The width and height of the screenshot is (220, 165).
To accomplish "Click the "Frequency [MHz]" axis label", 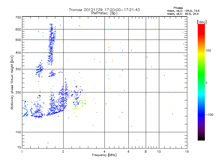I will coord(104,155).
